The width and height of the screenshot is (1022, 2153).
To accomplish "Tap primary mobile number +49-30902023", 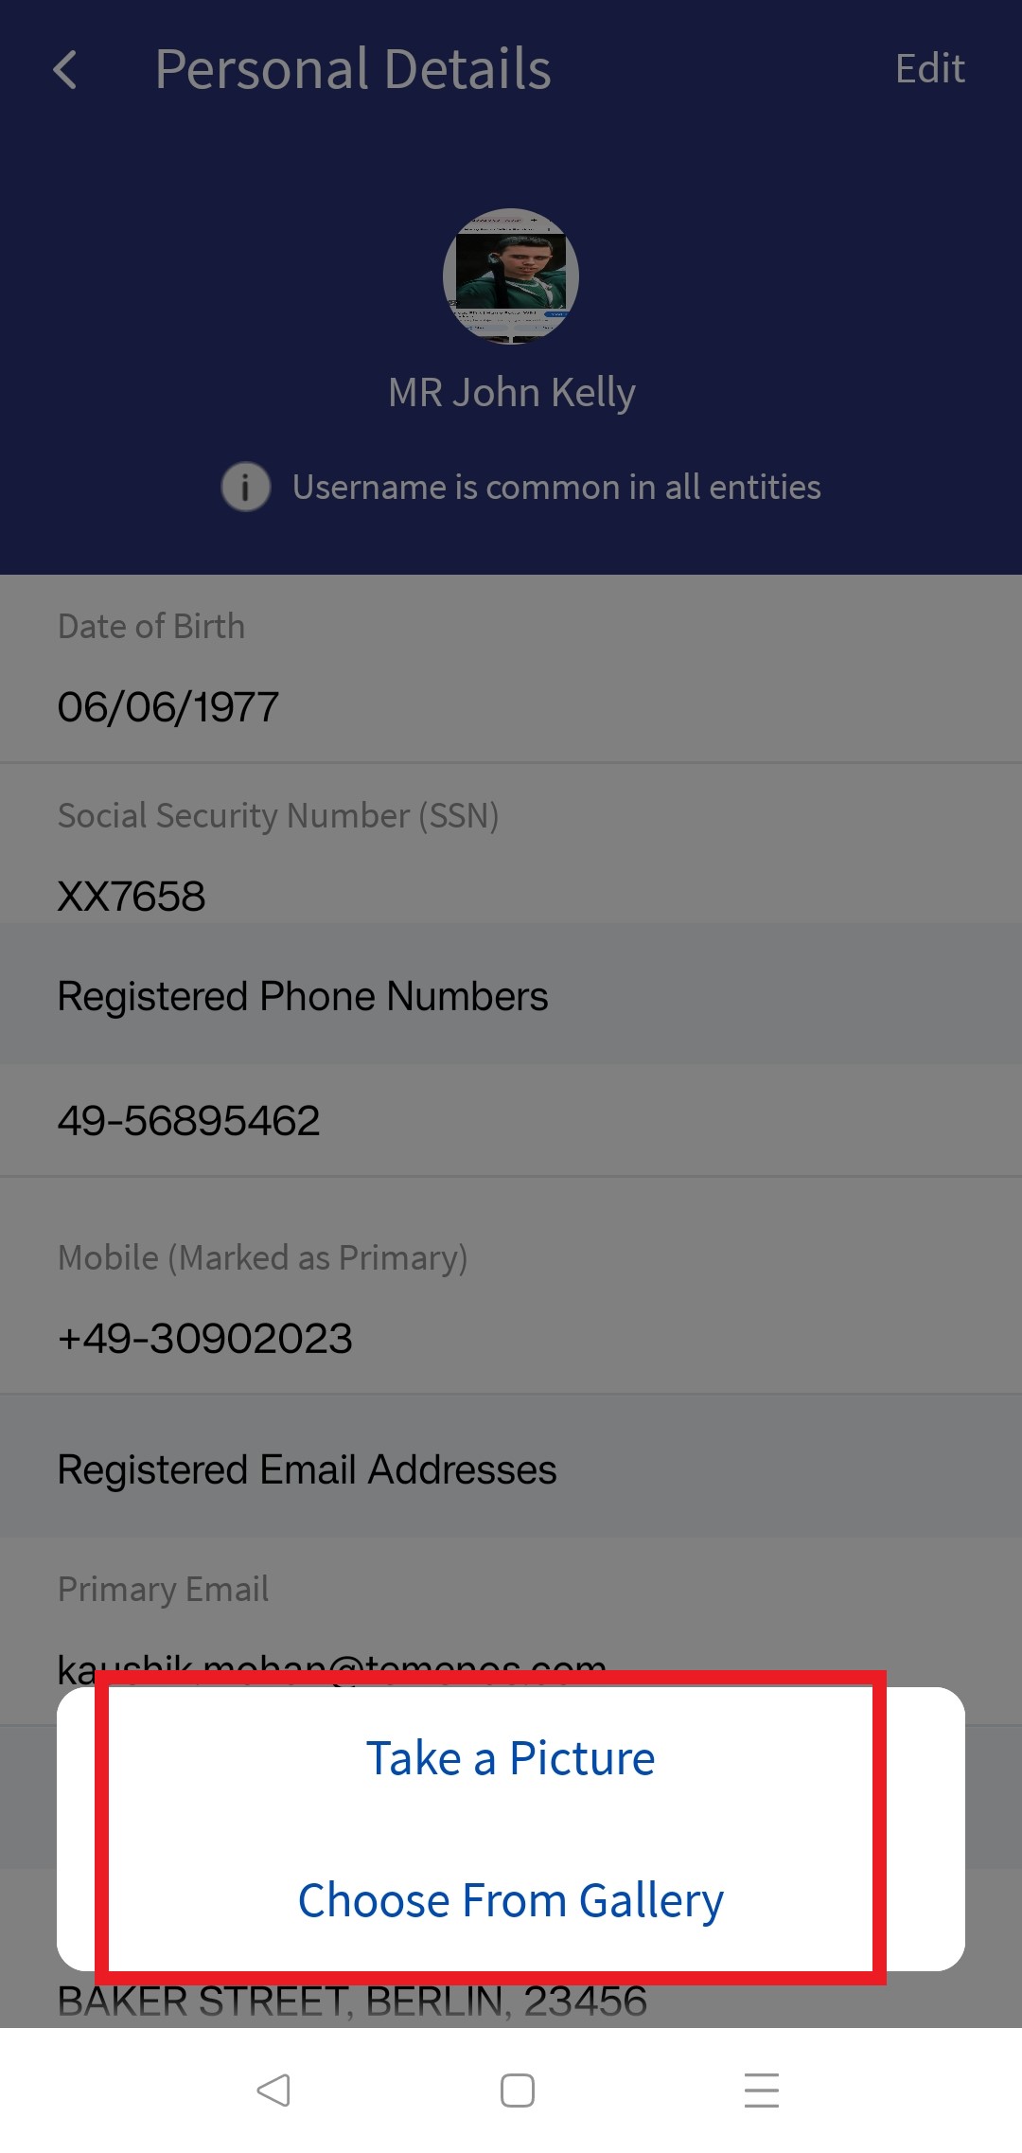I will tap(205, 1339).
